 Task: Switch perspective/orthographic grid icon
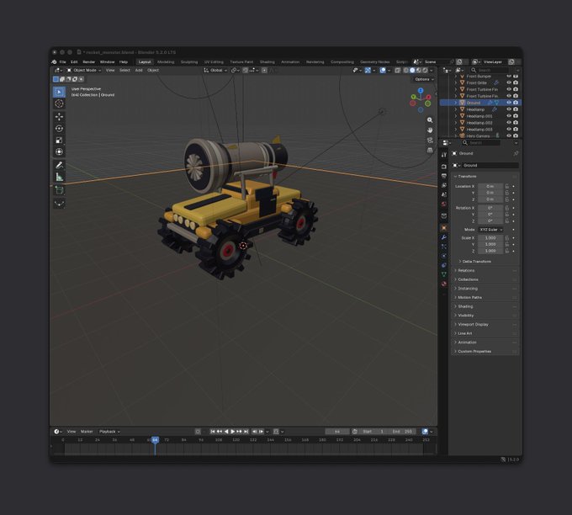click(x=430, y=150)
